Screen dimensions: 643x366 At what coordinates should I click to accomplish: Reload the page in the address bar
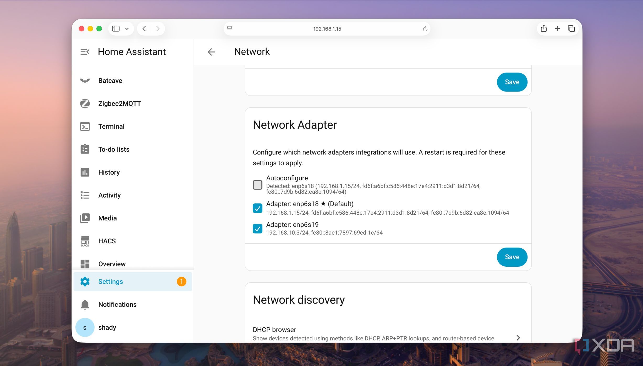pos(425,29)
